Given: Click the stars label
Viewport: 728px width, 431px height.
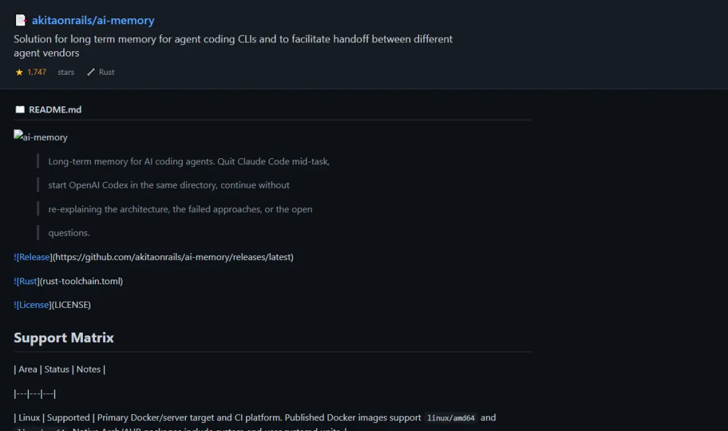Looking at the screenshot, I should [x=66, y=72].
